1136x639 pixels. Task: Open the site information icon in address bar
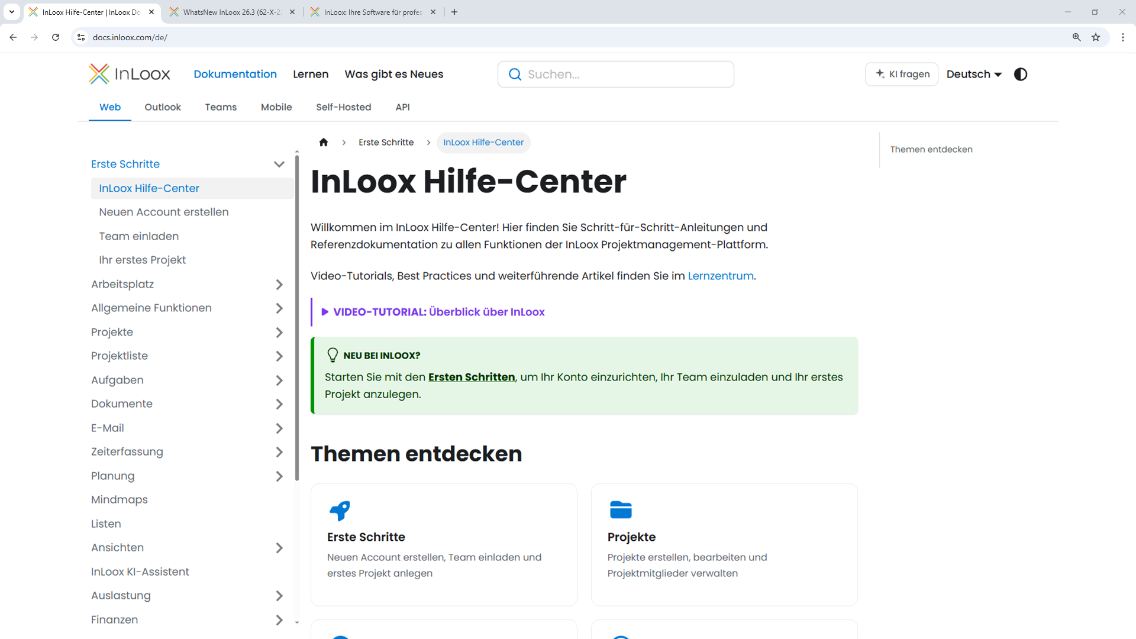(81, 37)
